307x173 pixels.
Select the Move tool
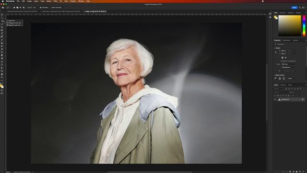coord(2,14)
